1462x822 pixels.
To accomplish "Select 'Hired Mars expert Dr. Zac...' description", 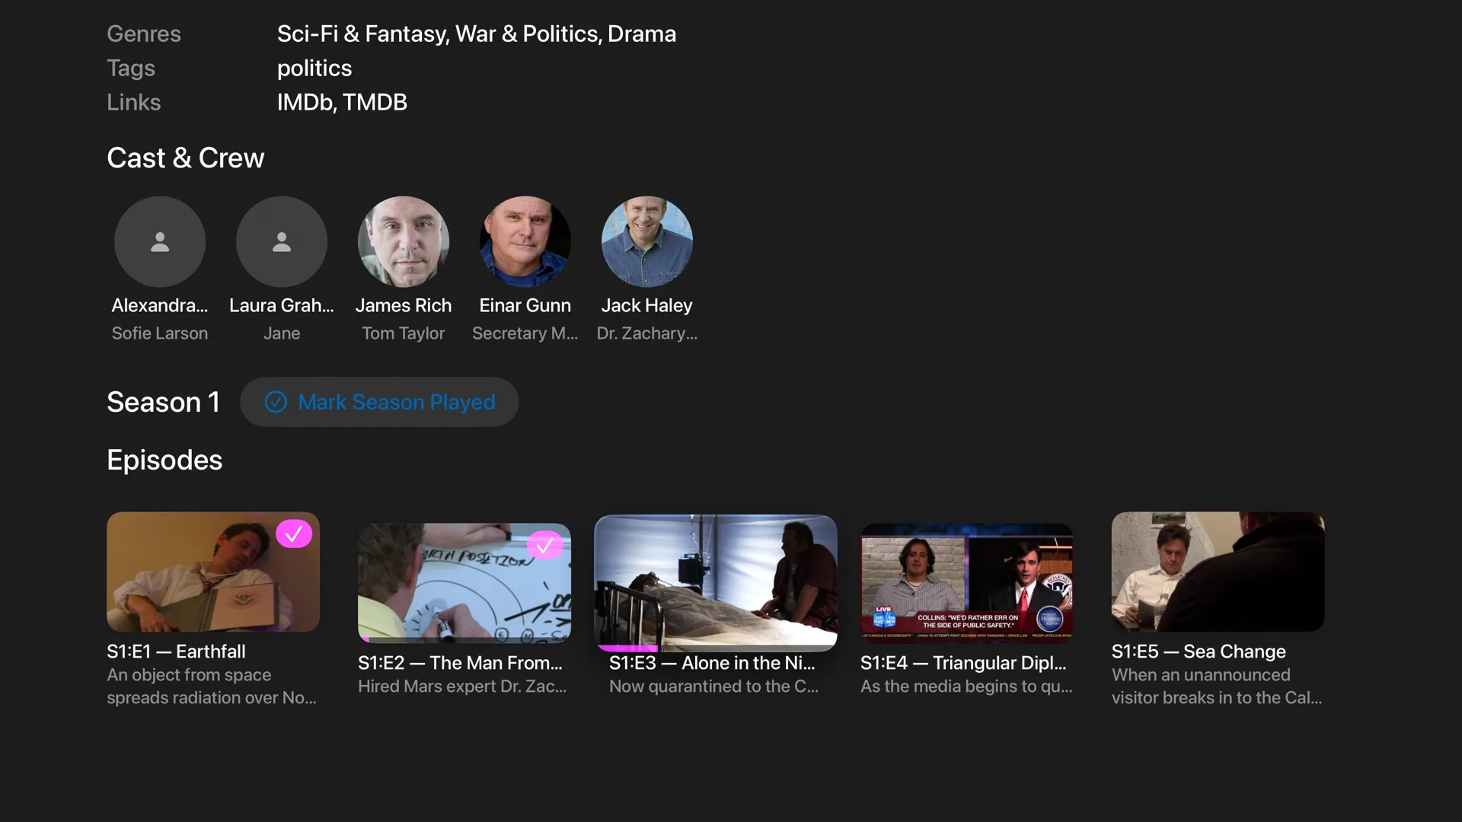I will point(462,687).
